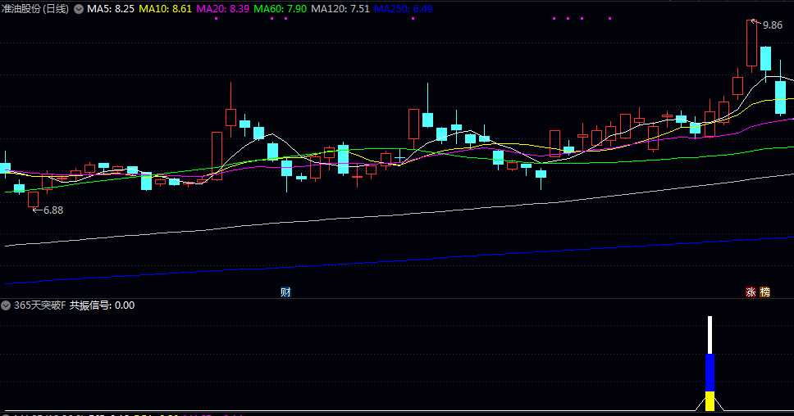Click the orange 榜 ranking marker

pyautogui.click(x=765, y=292)
